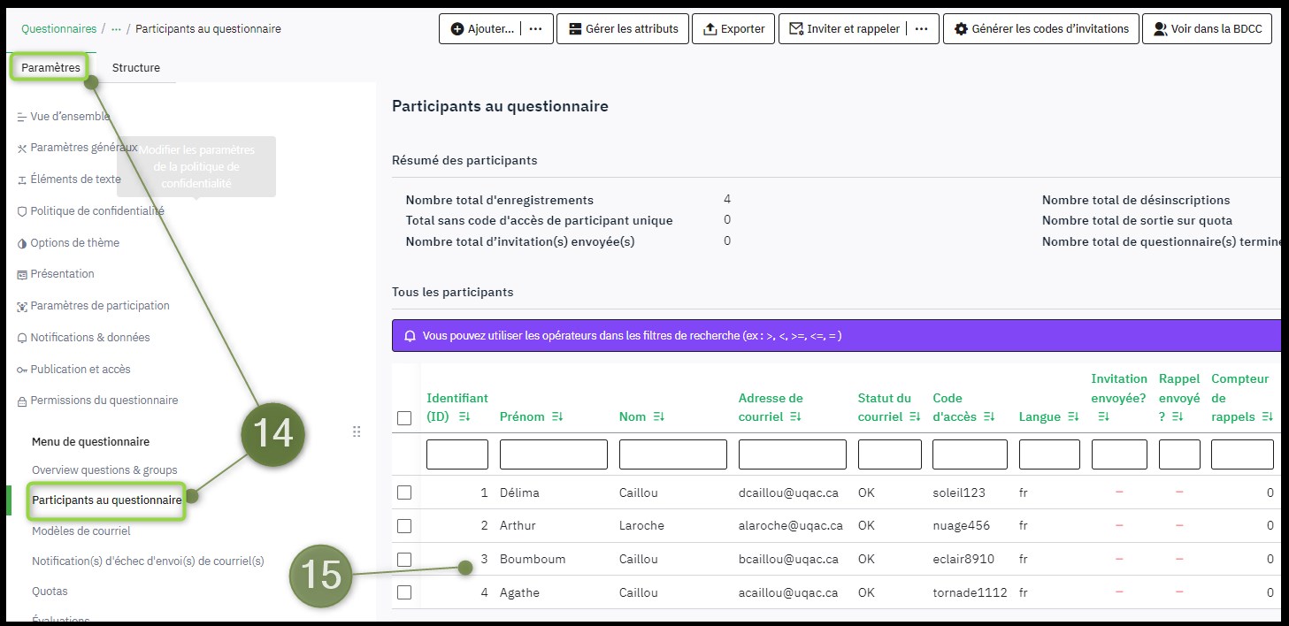Click the Adresse de courriel filter field

click(x=792, y=454)
